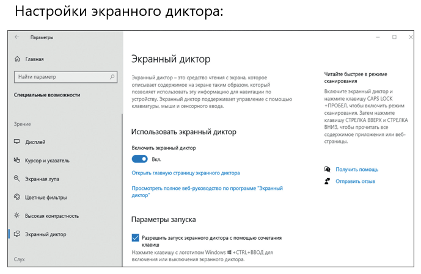Click the Экранная лупа magnifier icon

[x=17, y=179]
